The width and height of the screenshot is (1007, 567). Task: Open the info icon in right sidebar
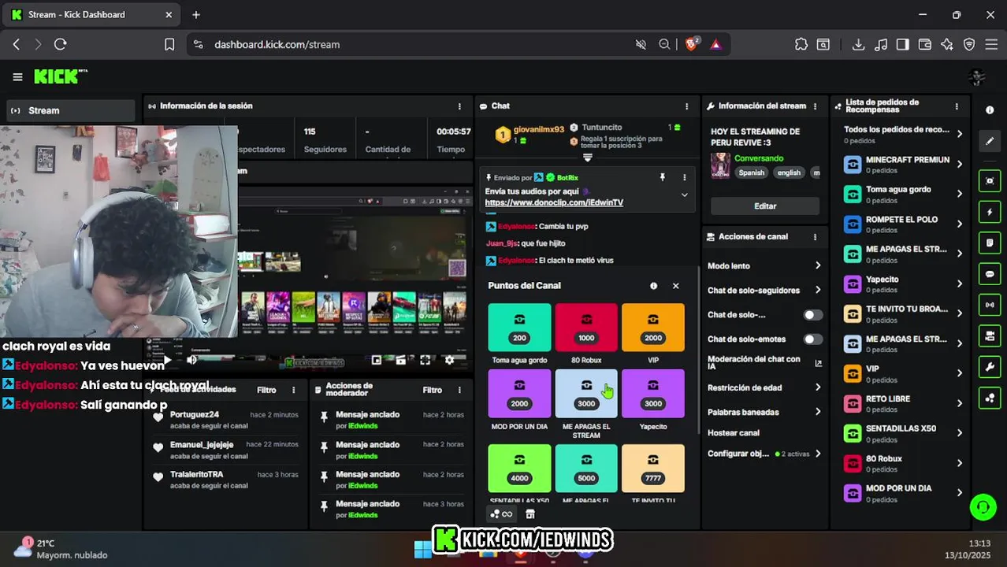pos(990,110)
